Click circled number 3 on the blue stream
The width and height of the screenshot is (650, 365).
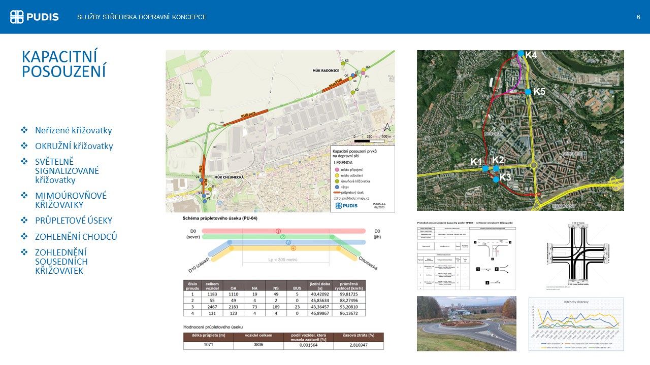coord(288,242)
